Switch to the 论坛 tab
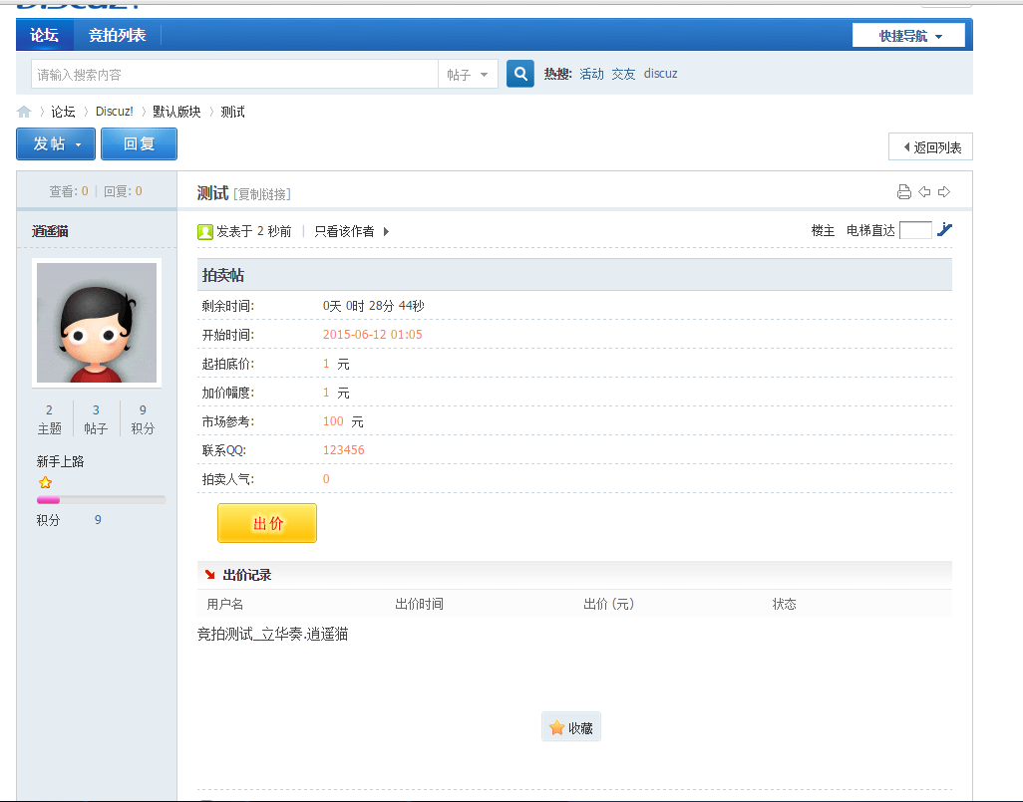Screen dimensions: 1023x802 tap(44, 35)
